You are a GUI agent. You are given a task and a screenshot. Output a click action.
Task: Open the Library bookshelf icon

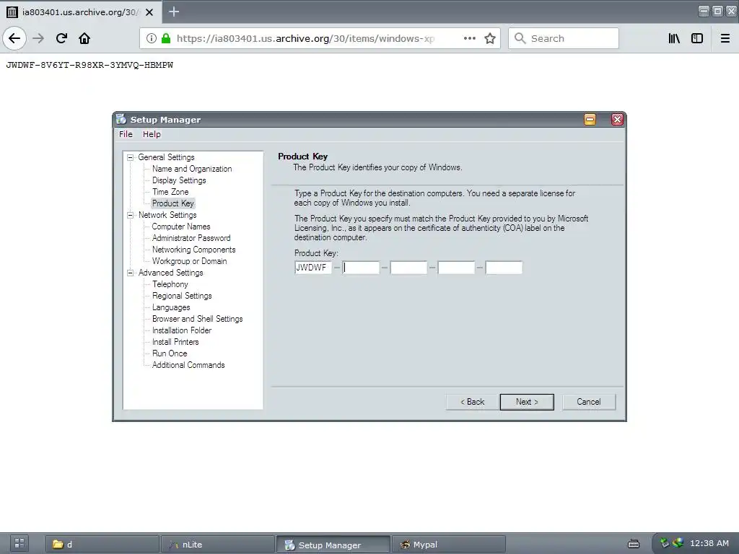tap(674, 38)
